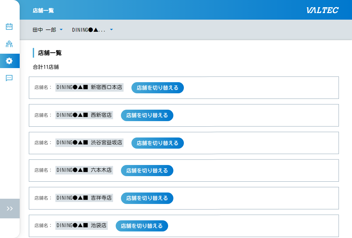352x238 pixels.
Task: Click the 吉祥寺店 store name field
Action: point(84,198)
